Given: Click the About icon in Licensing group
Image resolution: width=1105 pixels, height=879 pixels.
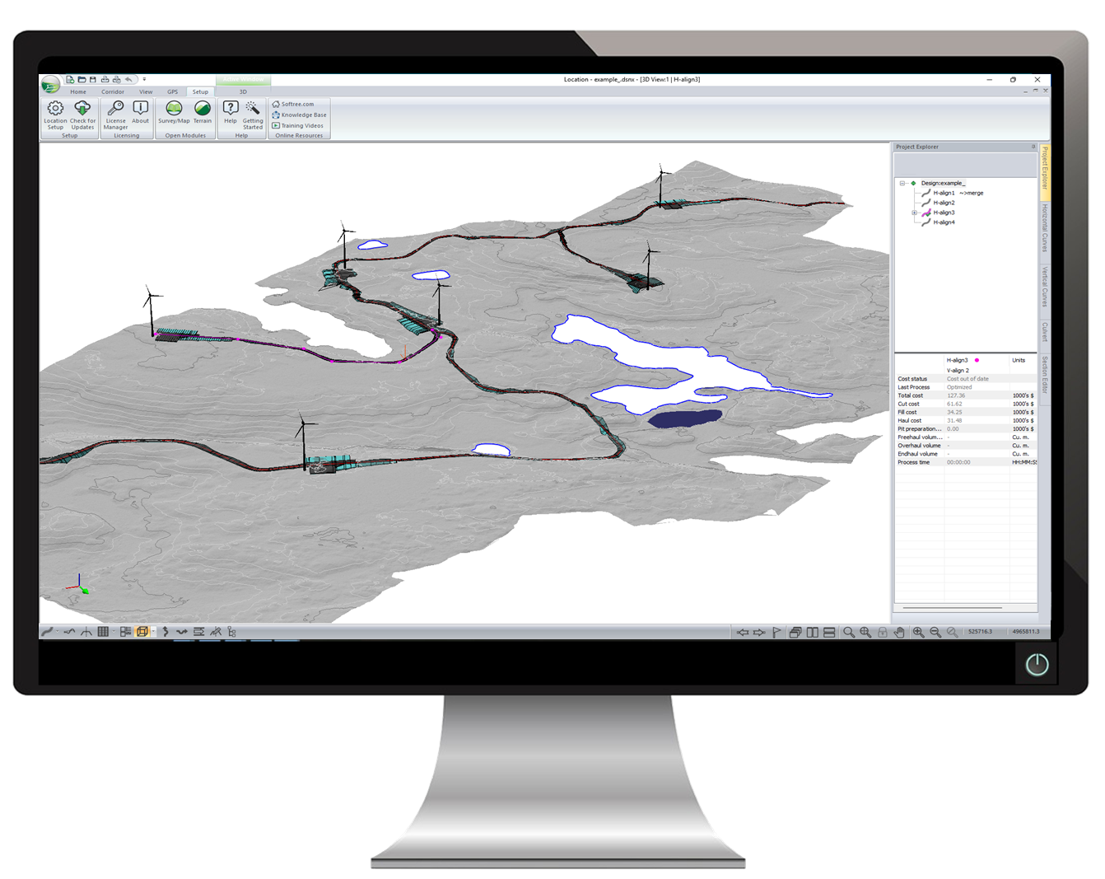Looking at the screenshot, I should (x=141, y=113).
